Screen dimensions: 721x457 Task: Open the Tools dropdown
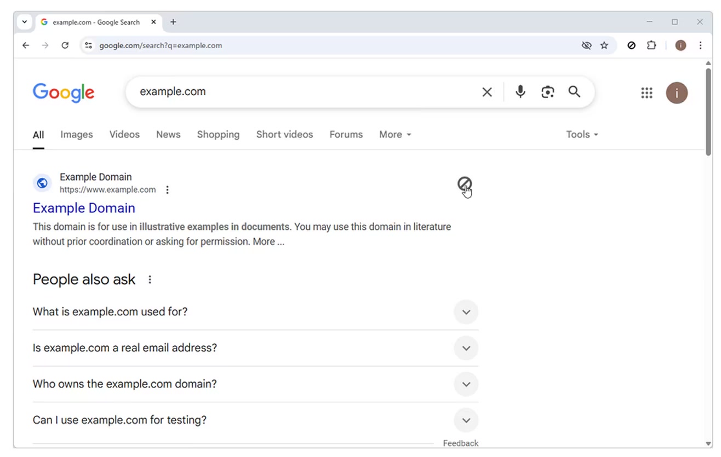click(582, 135)
